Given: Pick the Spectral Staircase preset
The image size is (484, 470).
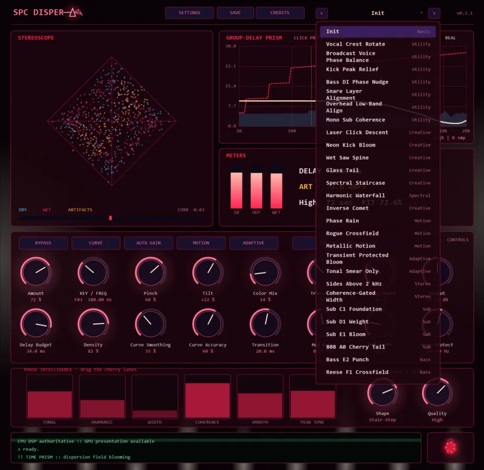Looking at the screenshot, I should click(378, 183).
